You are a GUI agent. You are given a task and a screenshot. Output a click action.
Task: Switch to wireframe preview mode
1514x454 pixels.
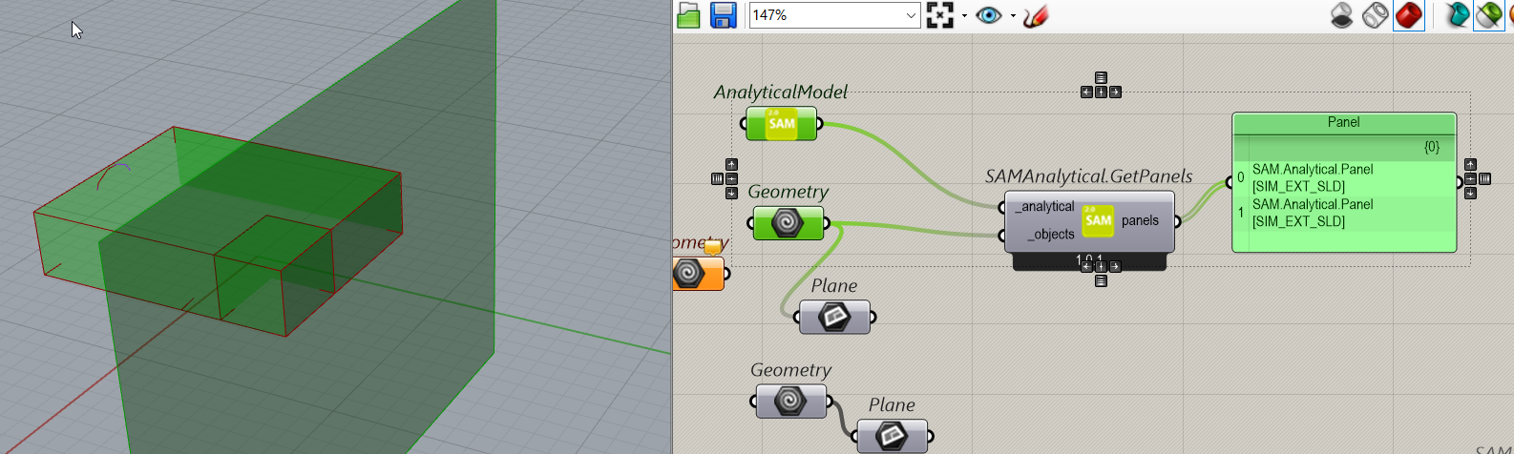pos(1375,15)
